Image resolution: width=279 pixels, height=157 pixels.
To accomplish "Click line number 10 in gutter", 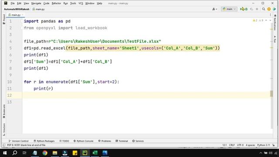I will [x=10, y=82].
